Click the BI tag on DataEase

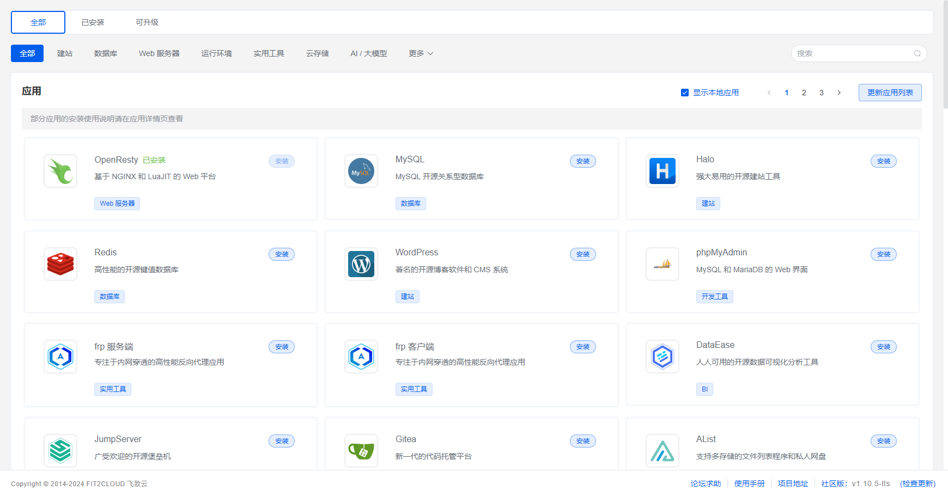click(x=704, y=389)
